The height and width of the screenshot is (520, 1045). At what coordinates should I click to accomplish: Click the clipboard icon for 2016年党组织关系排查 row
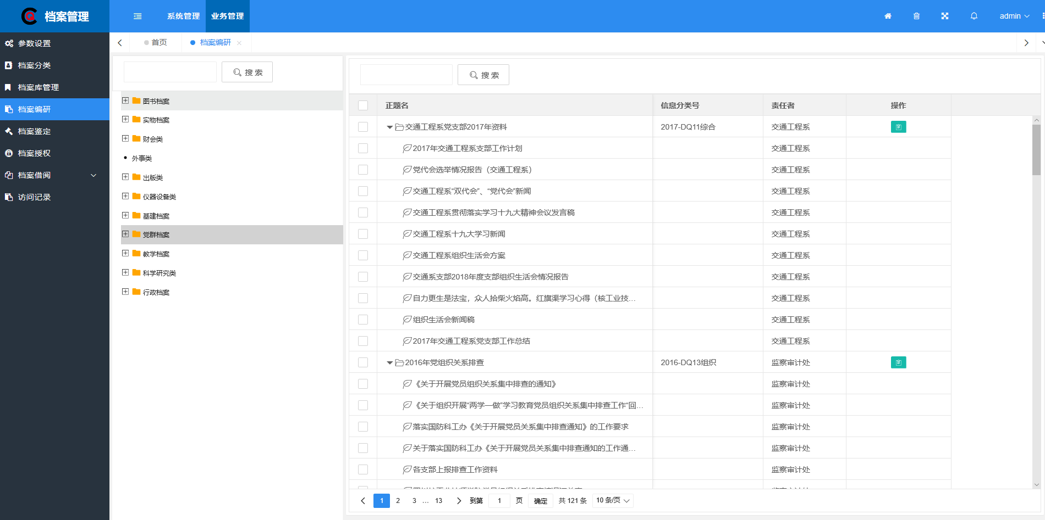tap(898, 362)
